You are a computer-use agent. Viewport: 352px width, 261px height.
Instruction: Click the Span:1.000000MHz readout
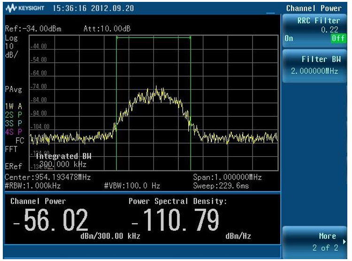[228, 177]
